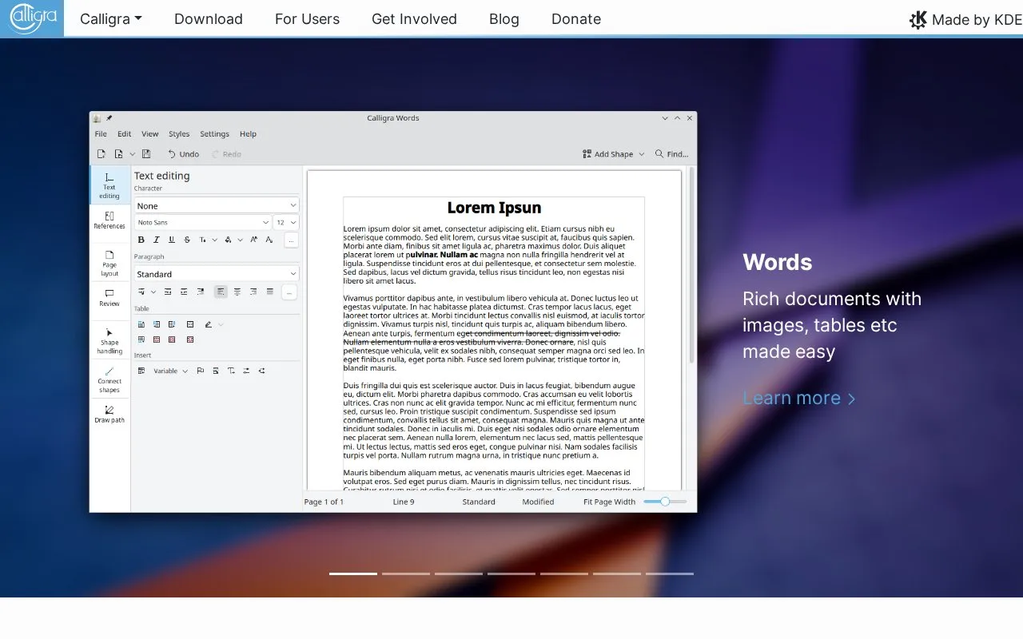
Task: Open the Noto Sans font dropdown
Action: coord(203,223)
